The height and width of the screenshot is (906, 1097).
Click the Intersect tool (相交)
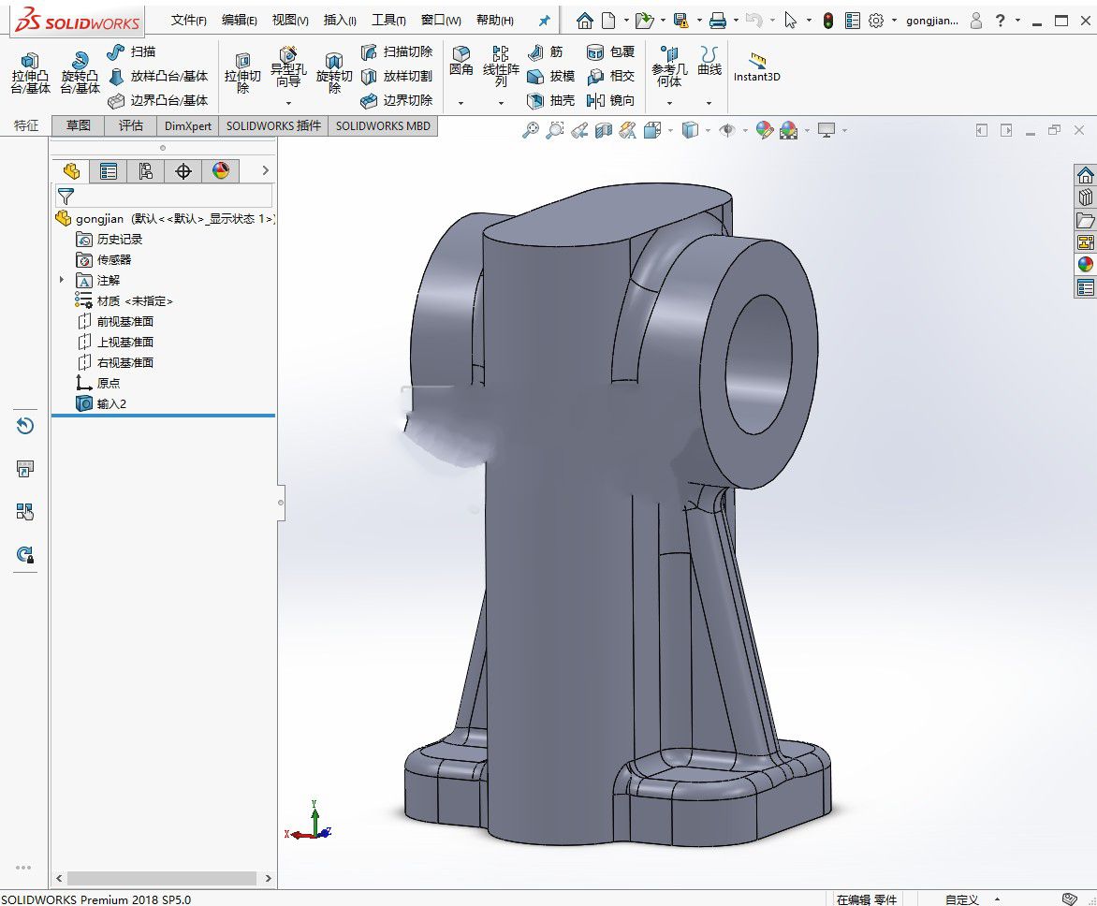point(611,76)
